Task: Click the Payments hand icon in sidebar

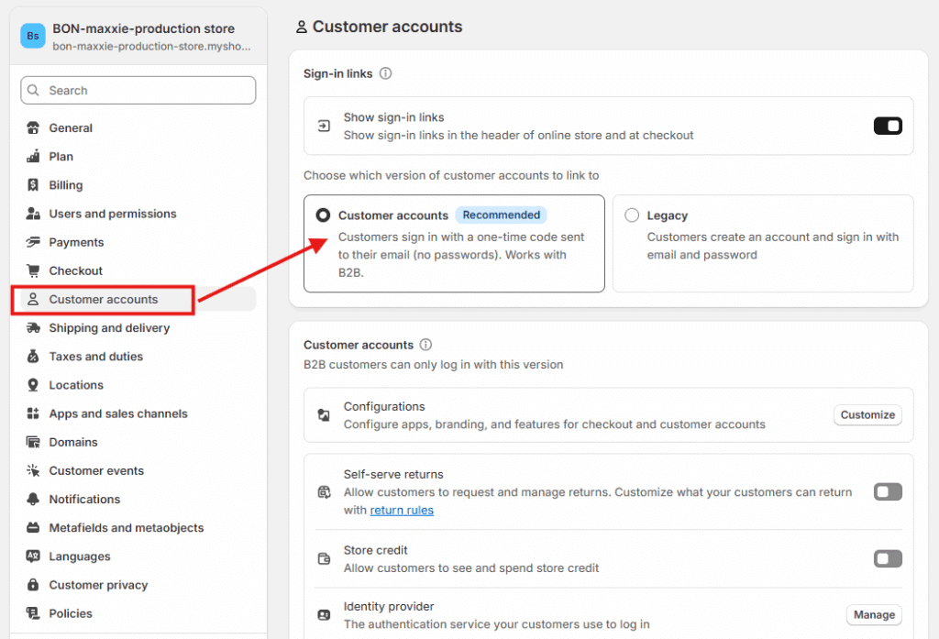Action: tap(34, 242)
